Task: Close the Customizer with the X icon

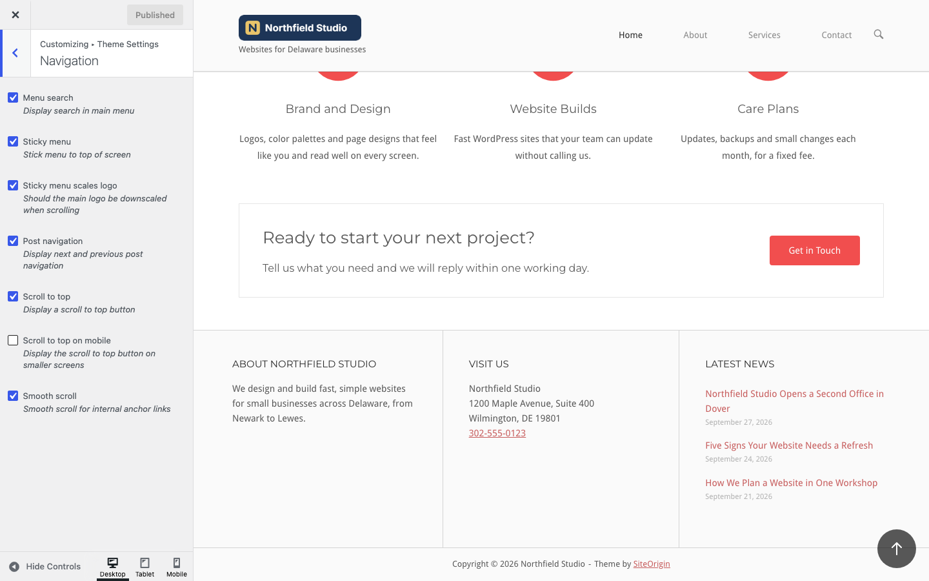Action: [x=15, y=15]
